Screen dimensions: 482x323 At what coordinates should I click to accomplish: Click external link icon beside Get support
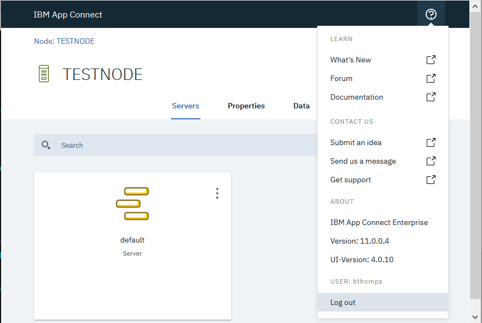click(431, 180)
